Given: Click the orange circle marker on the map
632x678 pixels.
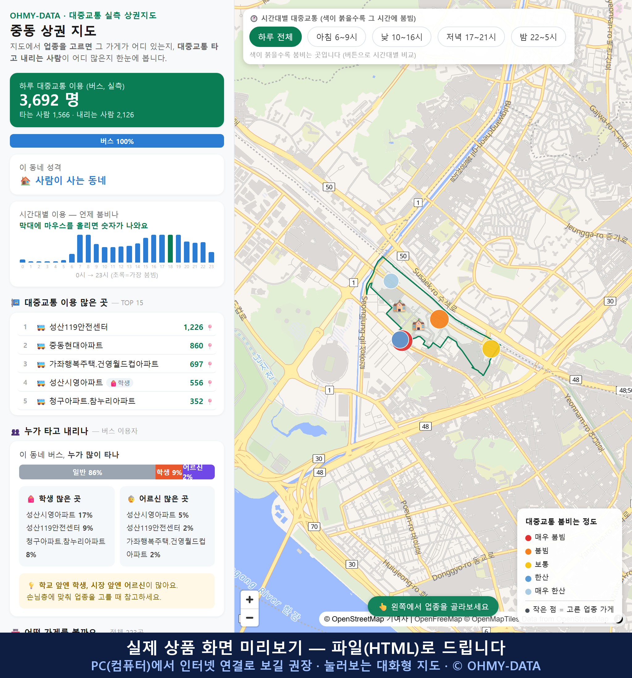Looking at the screenshot, I should pos(439,319).
